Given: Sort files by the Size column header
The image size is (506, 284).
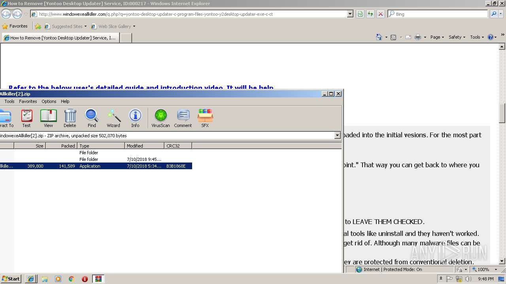Looking at the screenshot, I should [x=30, y=146].
